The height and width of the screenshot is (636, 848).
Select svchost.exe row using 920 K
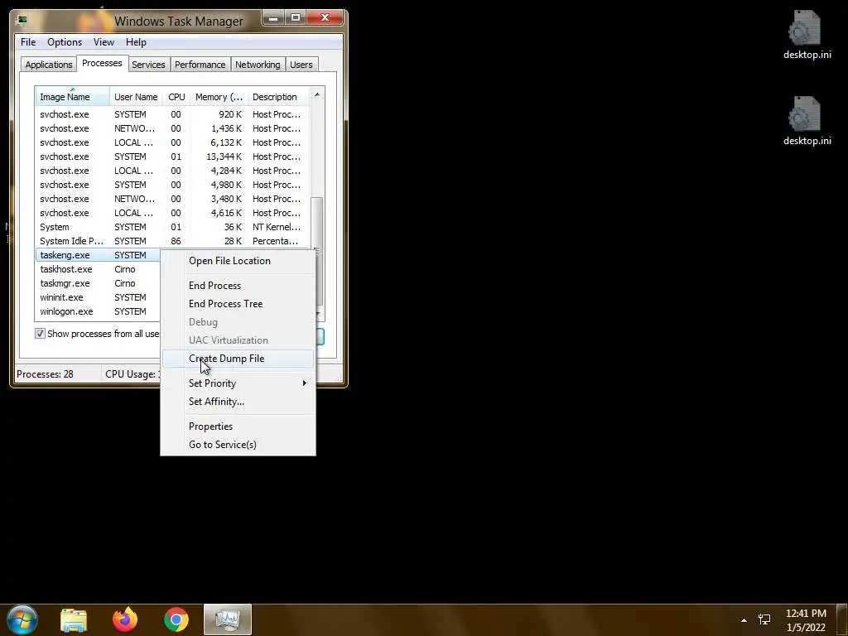(x=172, y=114)
